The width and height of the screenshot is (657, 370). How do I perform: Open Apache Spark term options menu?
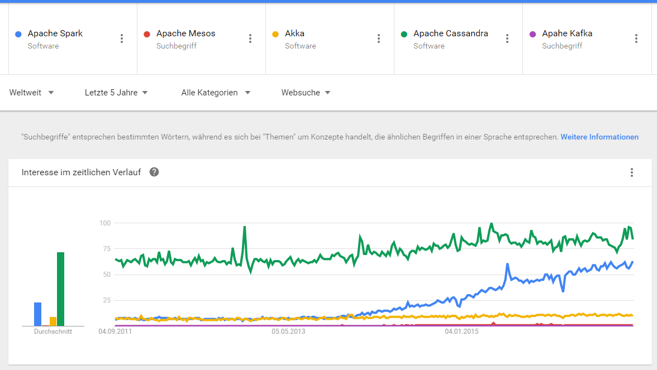(x=122, y=39)
